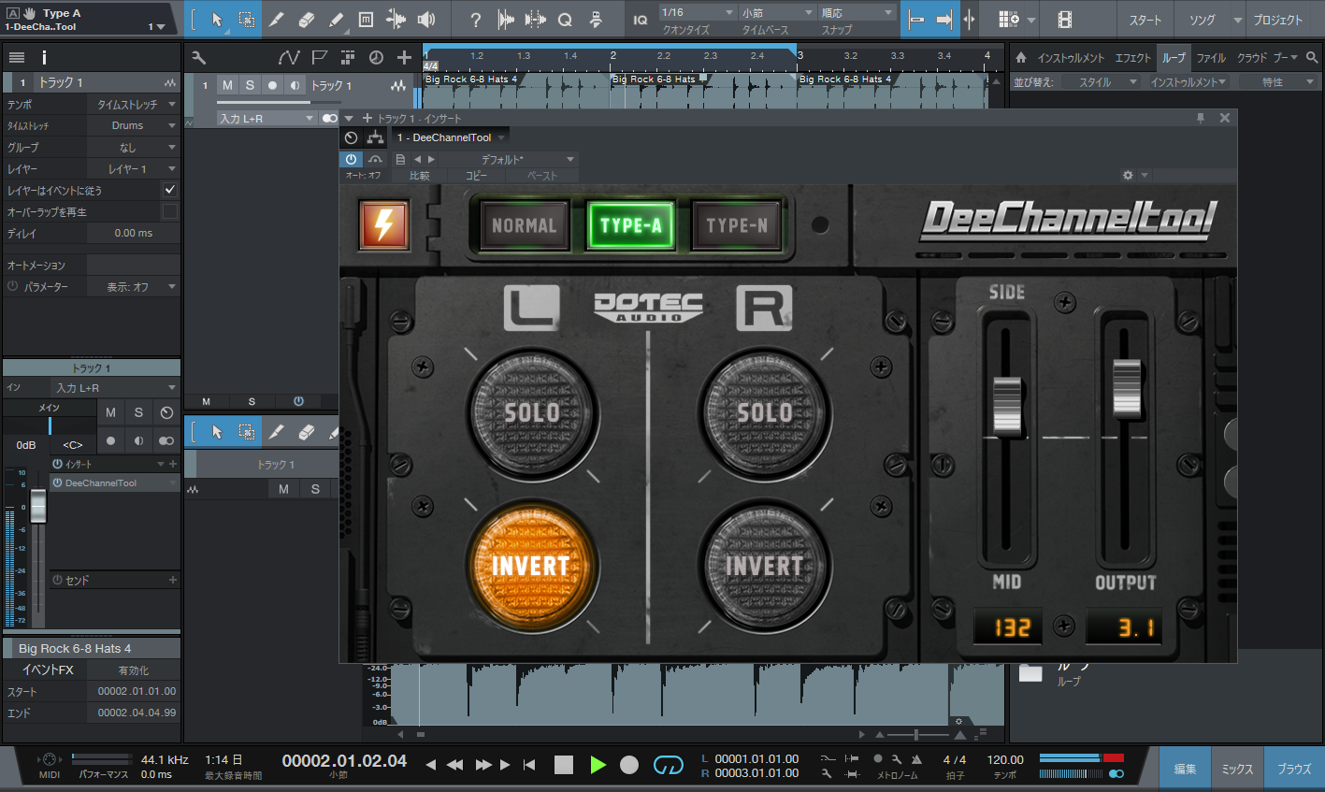Bypass DeeChannelTool in inserts list

coord(57,483)
